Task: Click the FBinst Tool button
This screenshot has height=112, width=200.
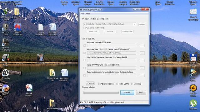Action: click(x=93, y=31)
